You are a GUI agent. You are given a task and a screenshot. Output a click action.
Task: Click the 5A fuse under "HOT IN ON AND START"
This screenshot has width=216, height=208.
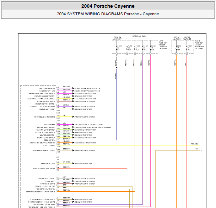117,48
